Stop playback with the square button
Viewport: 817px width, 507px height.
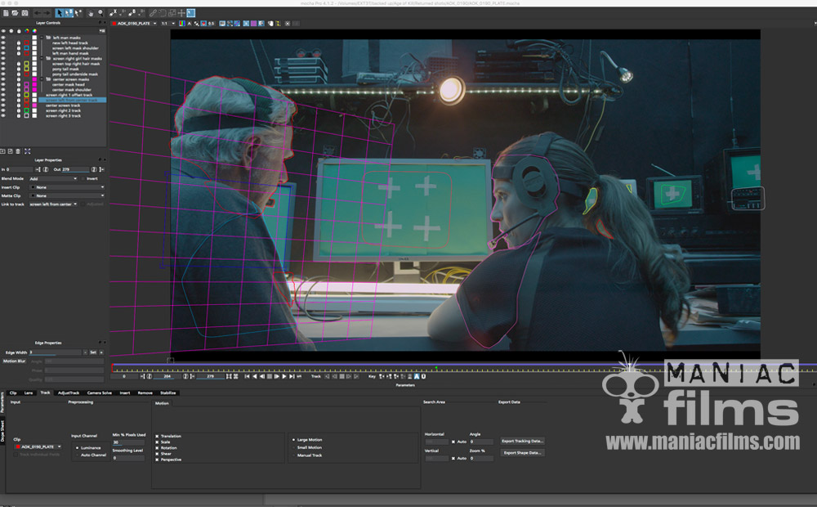pos(270,376)
